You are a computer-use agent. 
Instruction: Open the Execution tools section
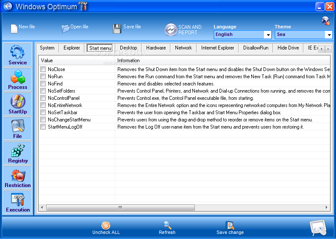click(x=17, y=202)
